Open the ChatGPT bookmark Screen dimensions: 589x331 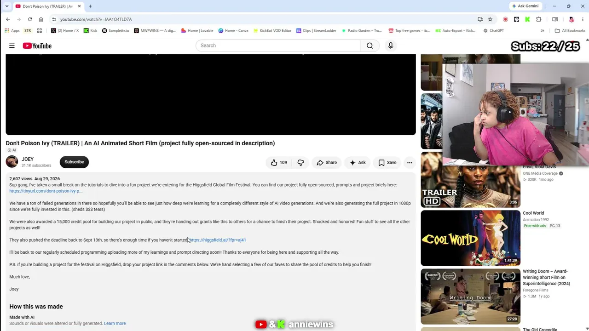pos(493,31)
